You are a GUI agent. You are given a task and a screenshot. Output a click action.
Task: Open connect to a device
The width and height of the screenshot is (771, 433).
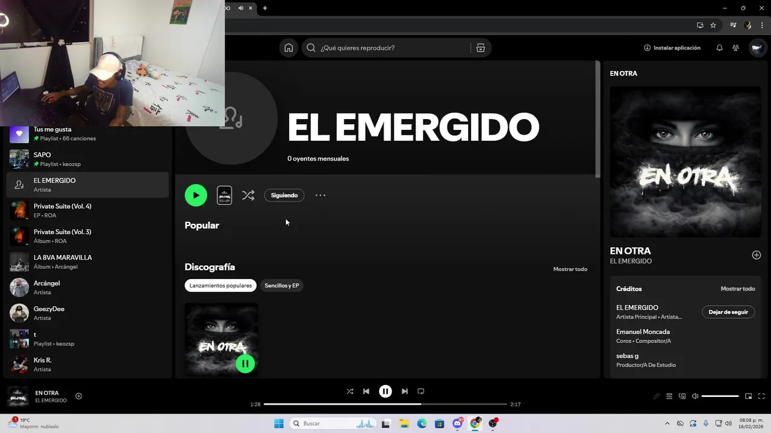[x=682, y=396]
